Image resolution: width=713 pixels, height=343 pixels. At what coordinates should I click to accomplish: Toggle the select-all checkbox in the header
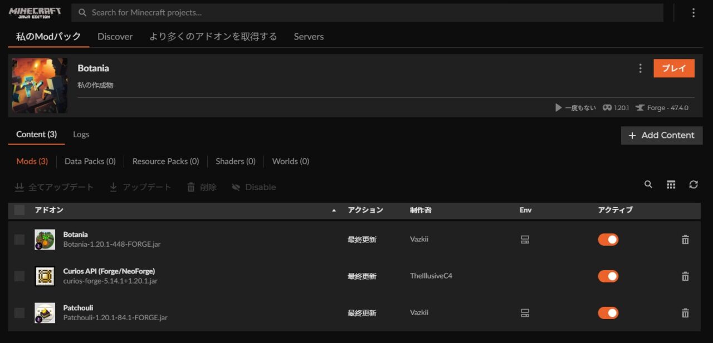(19, 210)
